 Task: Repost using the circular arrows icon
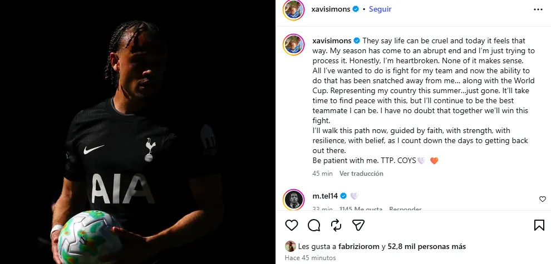[x=336, y=225]
